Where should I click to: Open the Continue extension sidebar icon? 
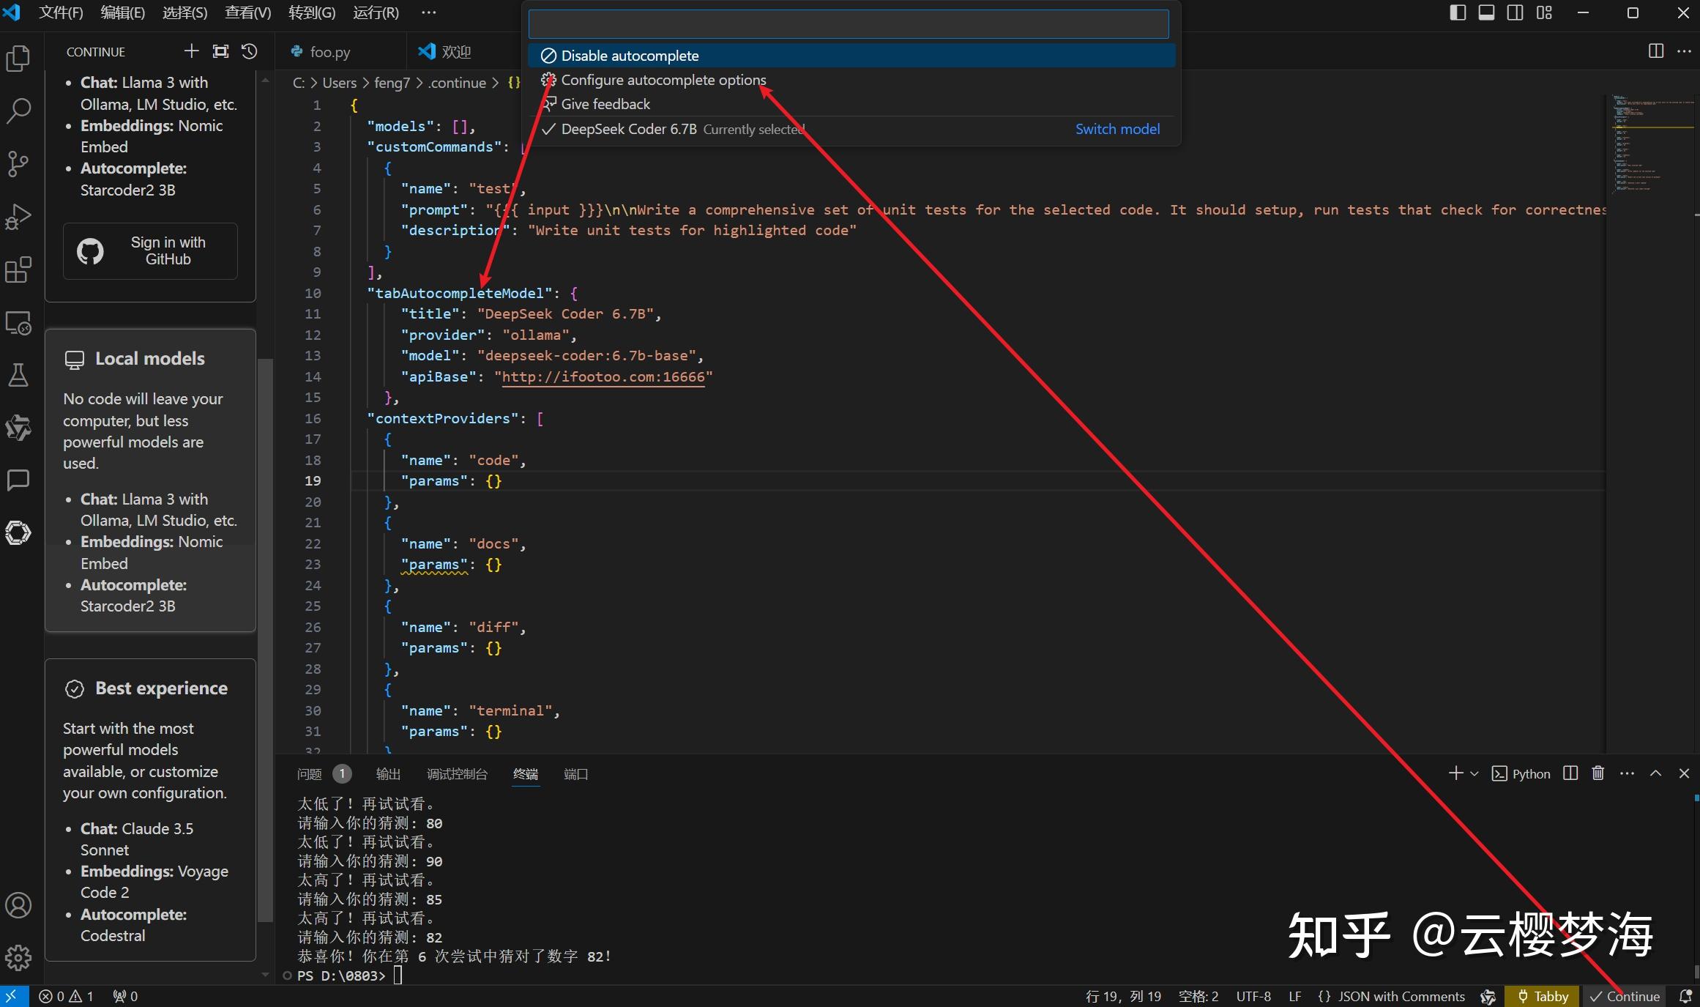18,532
